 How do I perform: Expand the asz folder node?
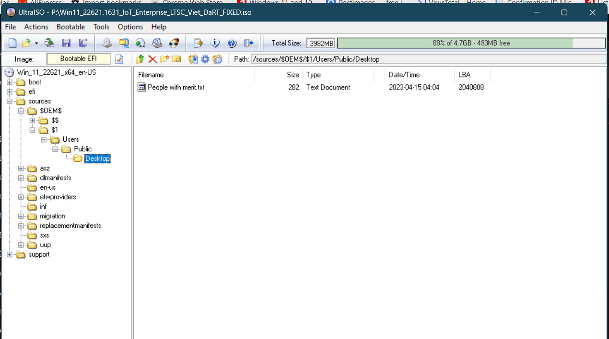click(x=21, y=168)
